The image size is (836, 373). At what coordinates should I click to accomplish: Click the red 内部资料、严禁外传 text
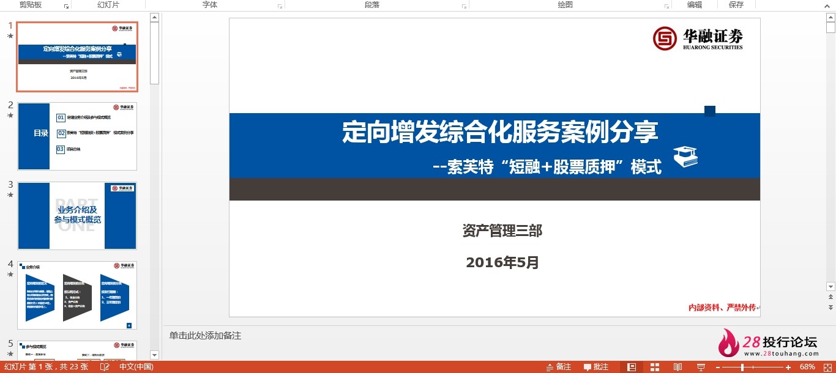coord(722,308)
